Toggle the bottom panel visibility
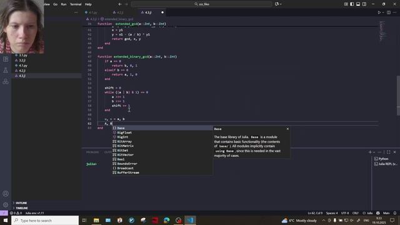Image resolution: width=400 pixels, height=225 pixels. (x=358, y=4)
